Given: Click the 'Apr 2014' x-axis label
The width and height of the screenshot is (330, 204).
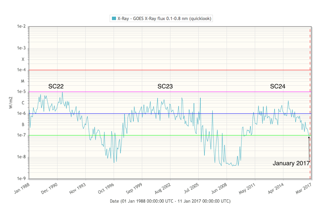Looking at the screenshot, I should point(276,188).
